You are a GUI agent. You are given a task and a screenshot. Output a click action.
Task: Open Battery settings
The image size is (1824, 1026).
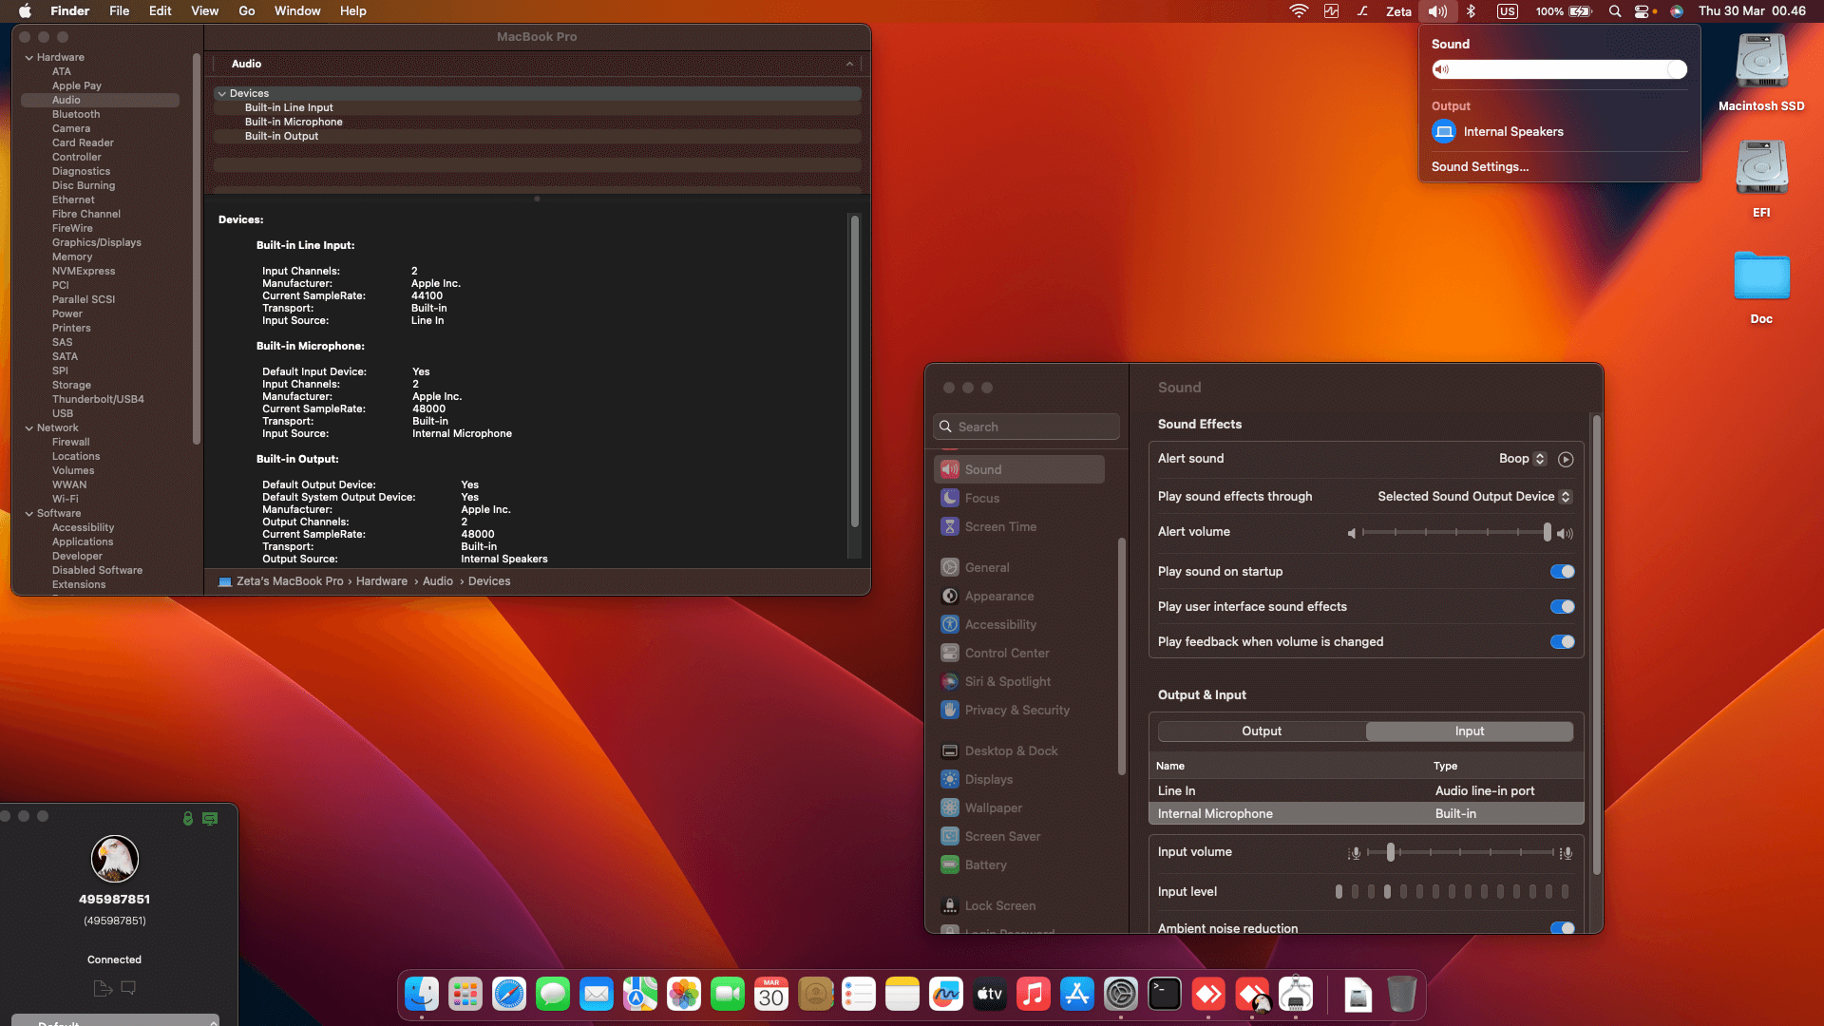(x=985, y=864)
